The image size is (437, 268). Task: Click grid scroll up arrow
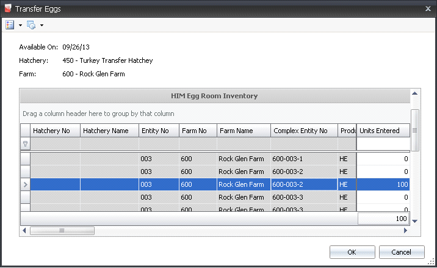click(x=415, y=93)
